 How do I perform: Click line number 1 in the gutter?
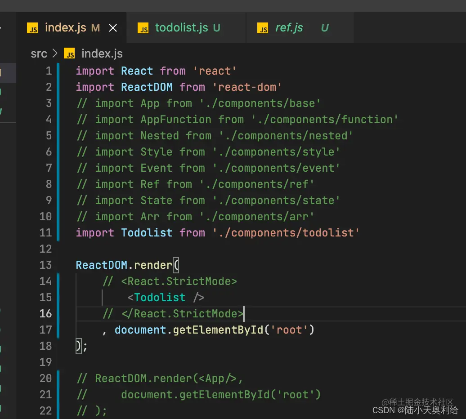coord(49,71)
